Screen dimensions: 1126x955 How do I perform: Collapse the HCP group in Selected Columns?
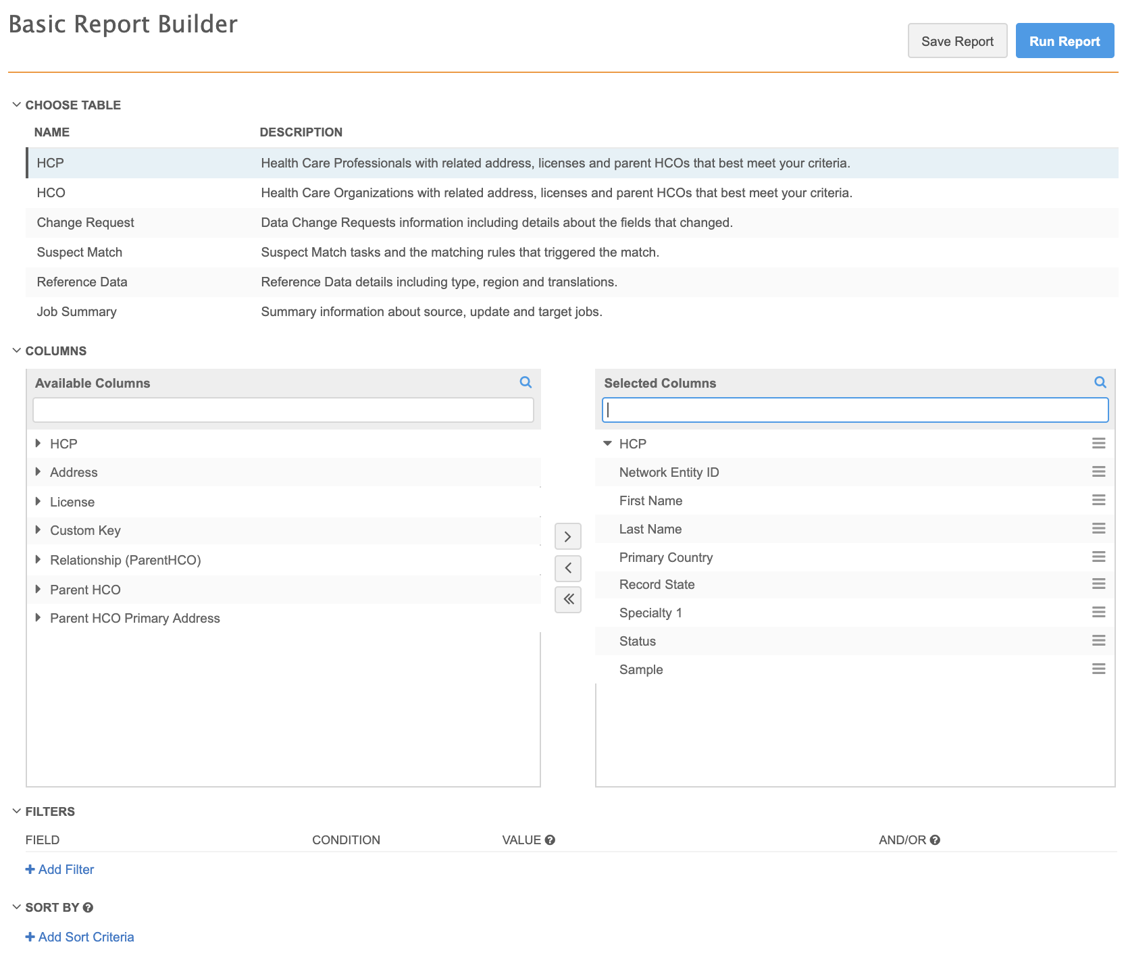(x=607, y=444)
